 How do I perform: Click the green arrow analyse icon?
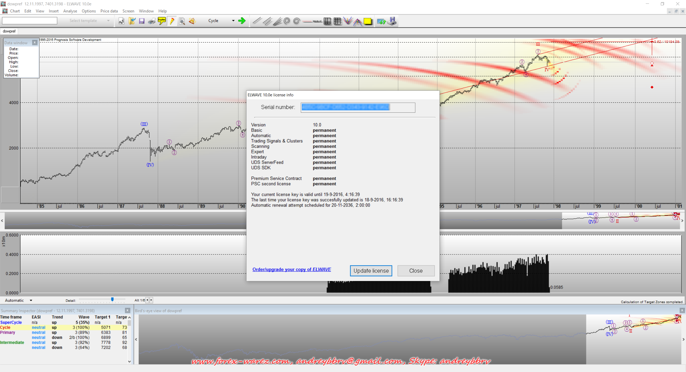point(242,21)
